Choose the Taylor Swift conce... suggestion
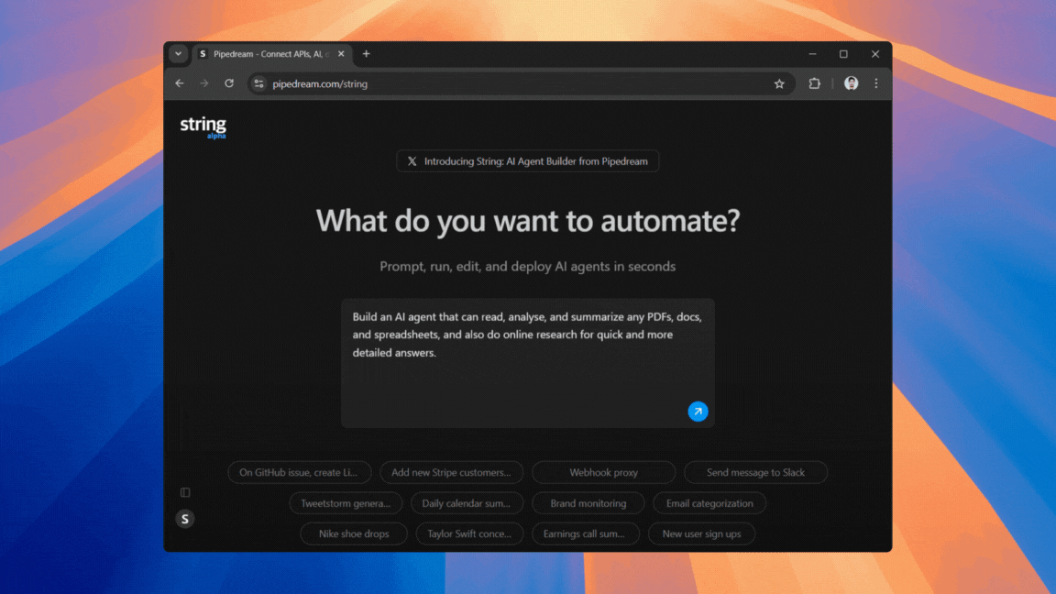1056x594 pixels. [469, 533]
